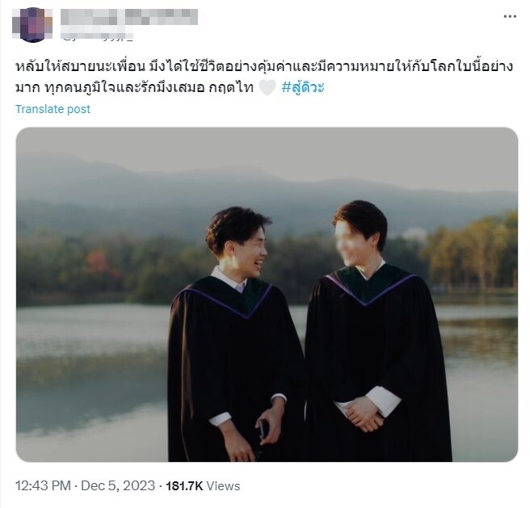530x508 pixels.
Task: Open the three-dot more options menu
Action: click(510, 16)
